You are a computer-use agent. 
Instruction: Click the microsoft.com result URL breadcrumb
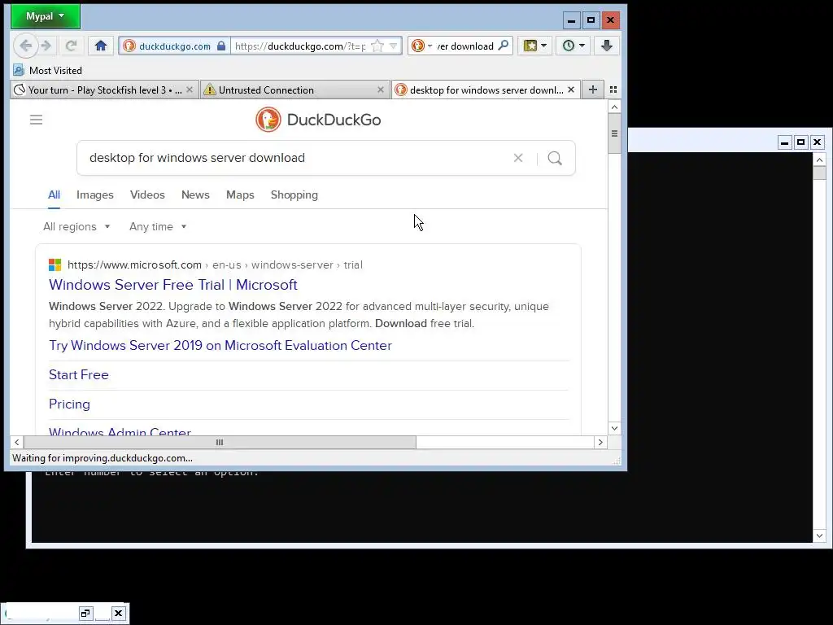(215, 264)
